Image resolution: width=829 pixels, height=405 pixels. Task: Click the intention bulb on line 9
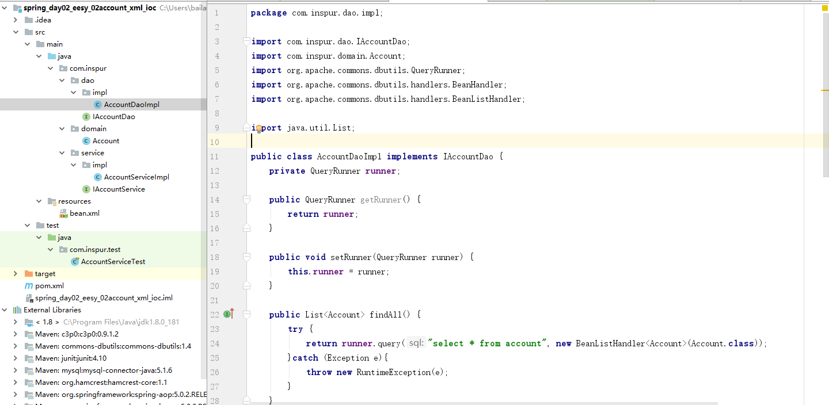click(x=259, y=128)
